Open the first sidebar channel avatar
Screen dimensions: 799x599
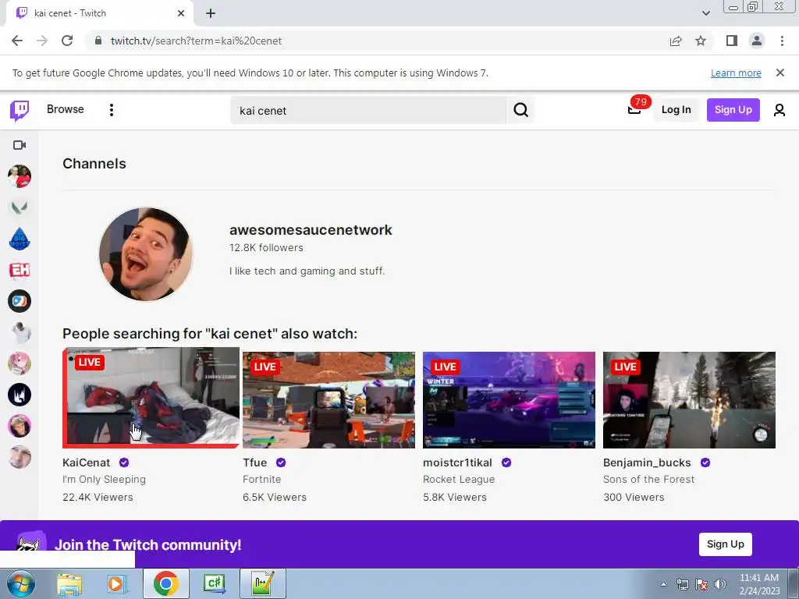pos(20,176)
